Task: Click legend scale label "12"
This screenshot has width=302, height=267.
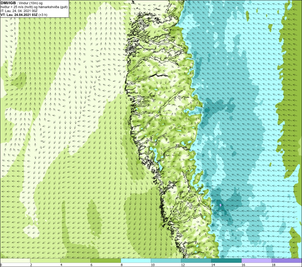Action: pyautogui.click(x=183, y=265)
